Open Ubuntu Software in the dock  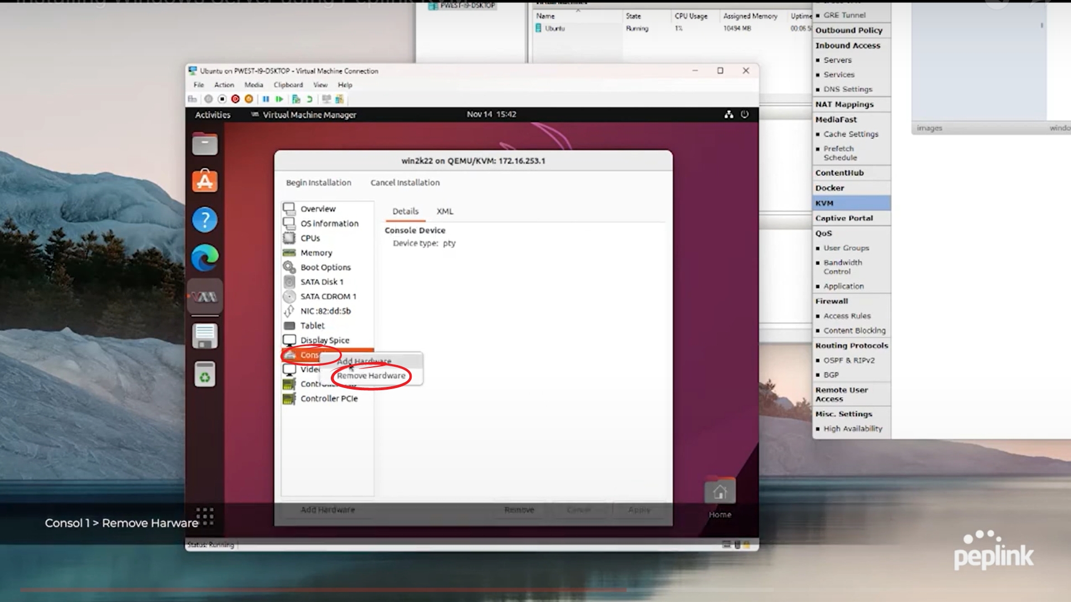205,181
